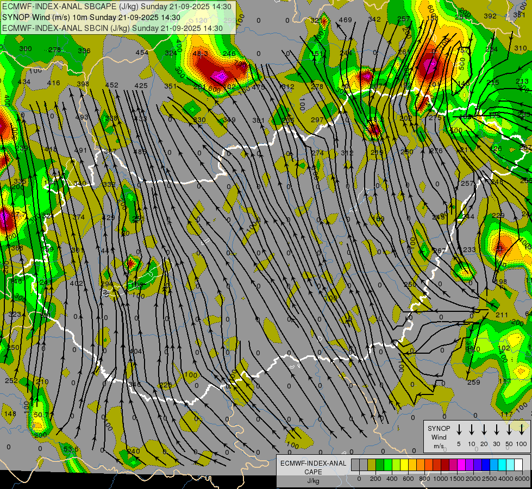
Task: Pick the white CAPE legend swatch
Action: coord(518,465)
